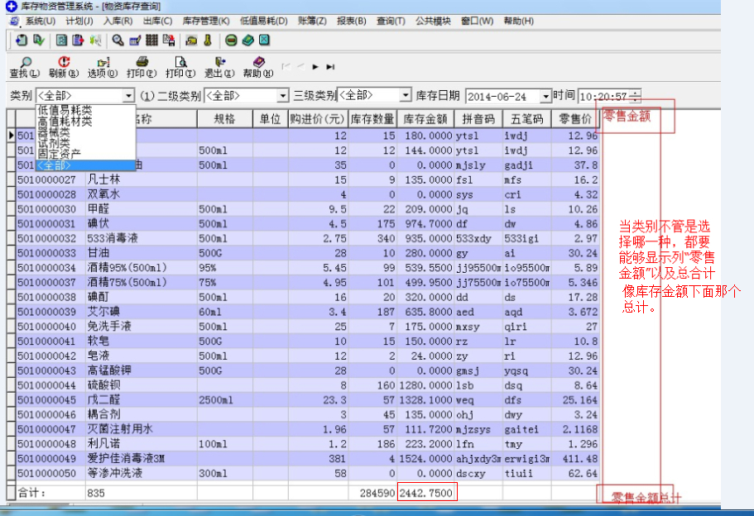Click the document with blue arrow toolbar icon

point(22,41)
